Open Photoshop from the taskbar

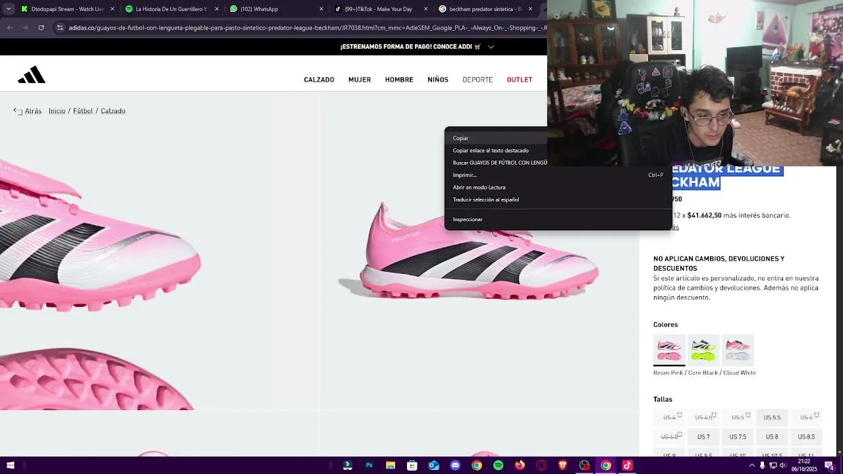(369, 465)
